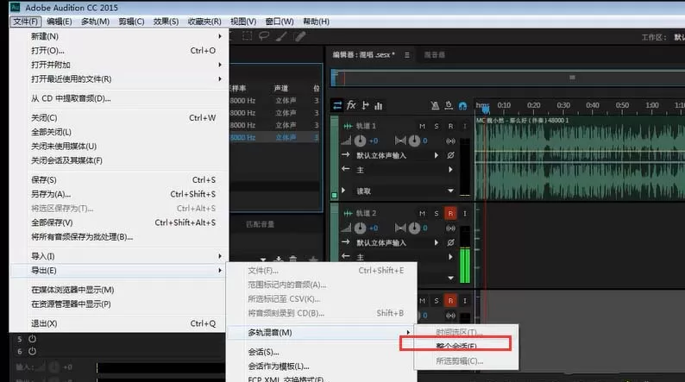Viewport: 685px width, 382px height.
Task: Expand the 新建(N) submenu
Action: (x=119, y=36)
